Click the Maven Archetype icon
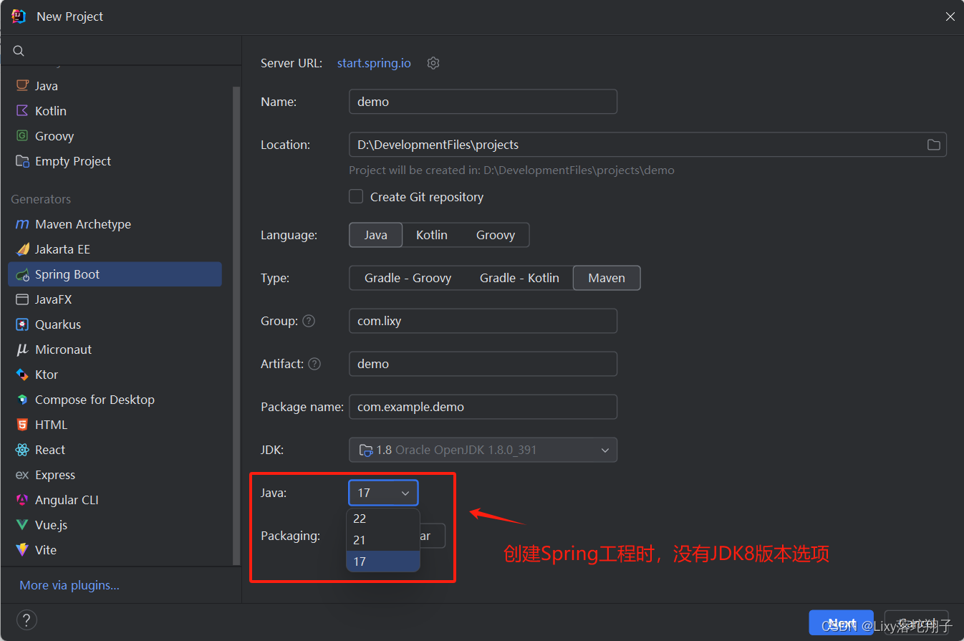964x641 pixels. (22, 224)
